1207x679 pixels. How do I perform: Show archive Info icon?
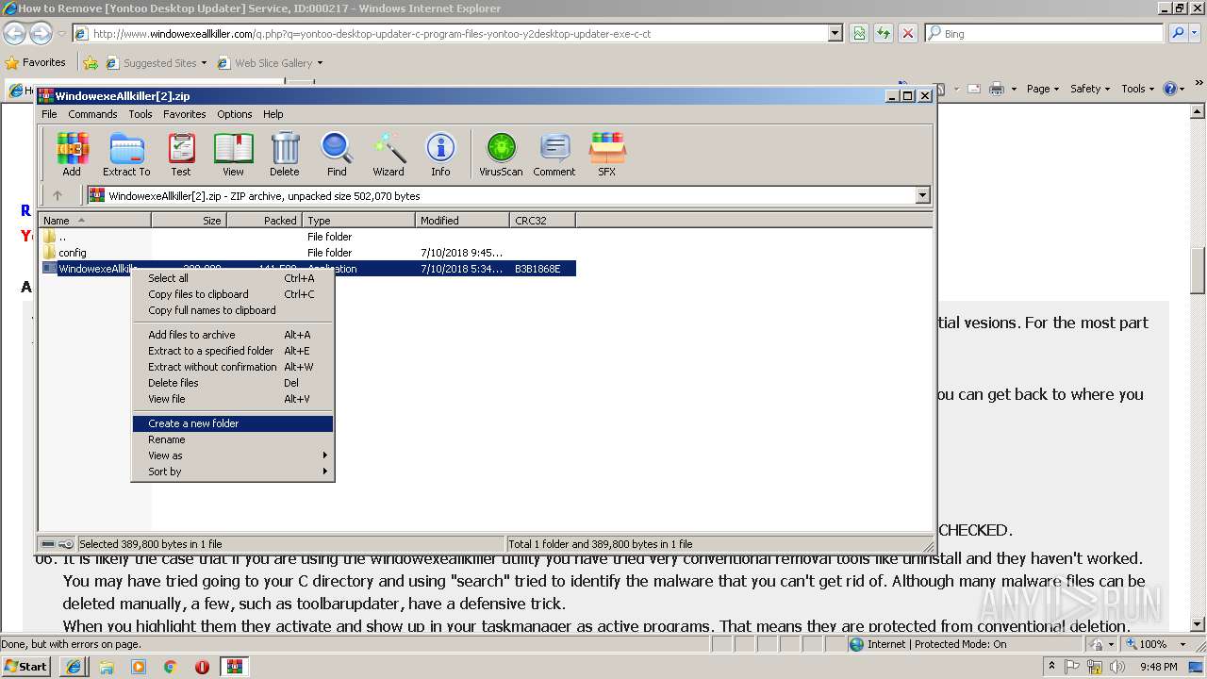pyautogui.click(x=440, y=155)
